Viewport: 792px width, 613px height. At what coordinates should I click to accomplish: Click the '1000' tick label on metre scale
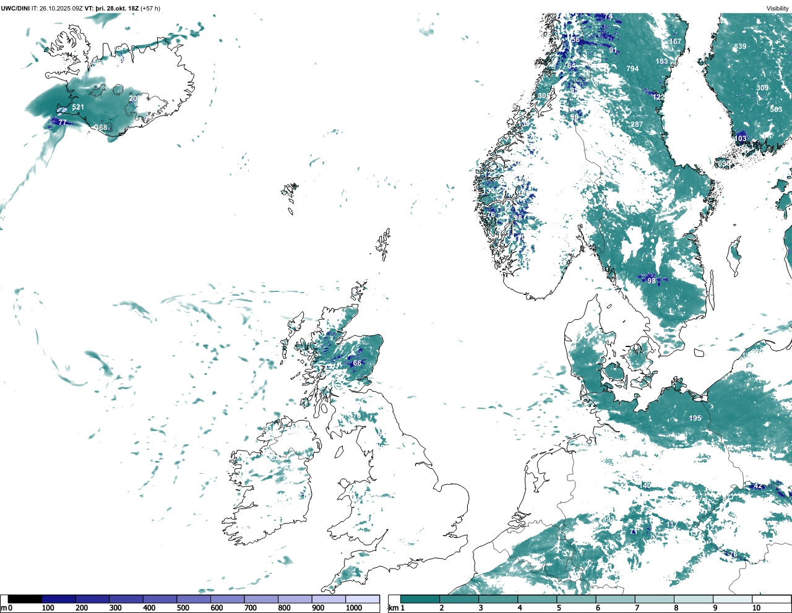[x=354, y=608]
